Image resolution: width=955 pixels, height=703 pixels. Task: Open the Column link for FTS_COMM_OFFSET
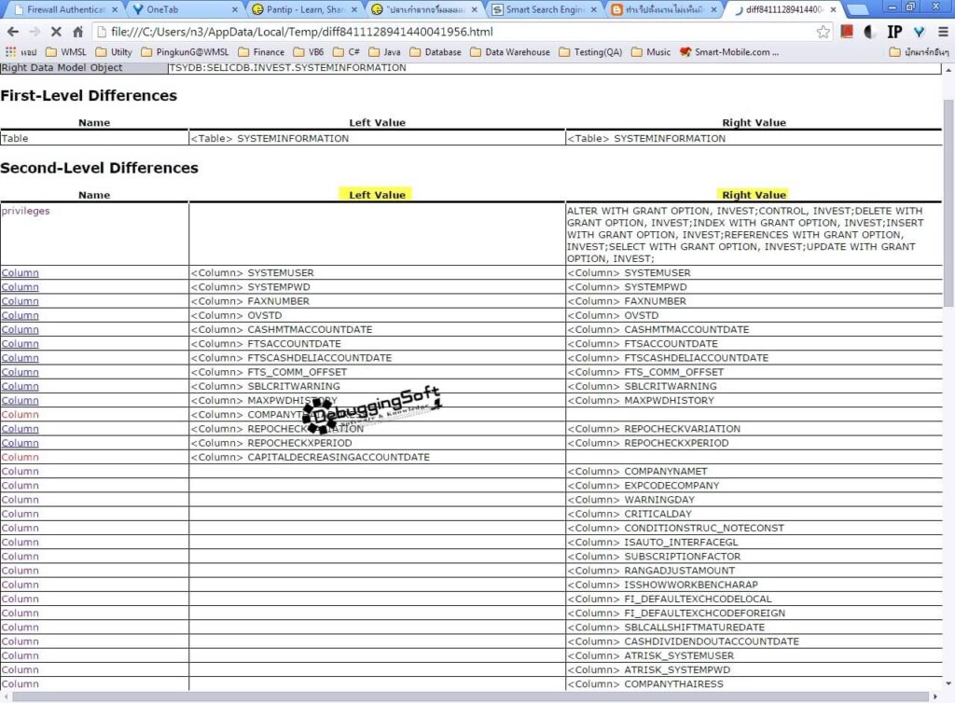pyautogui.click(x=21, y=372)
